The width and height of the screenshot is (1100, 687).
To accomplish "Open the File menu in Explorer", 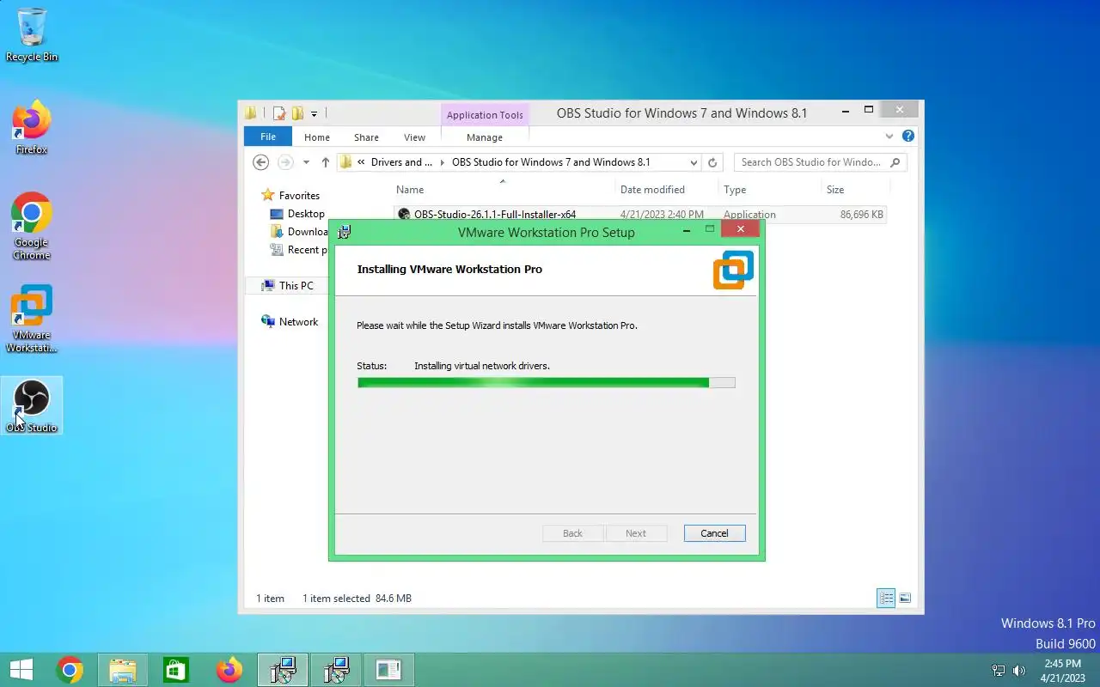I will 268,137.
